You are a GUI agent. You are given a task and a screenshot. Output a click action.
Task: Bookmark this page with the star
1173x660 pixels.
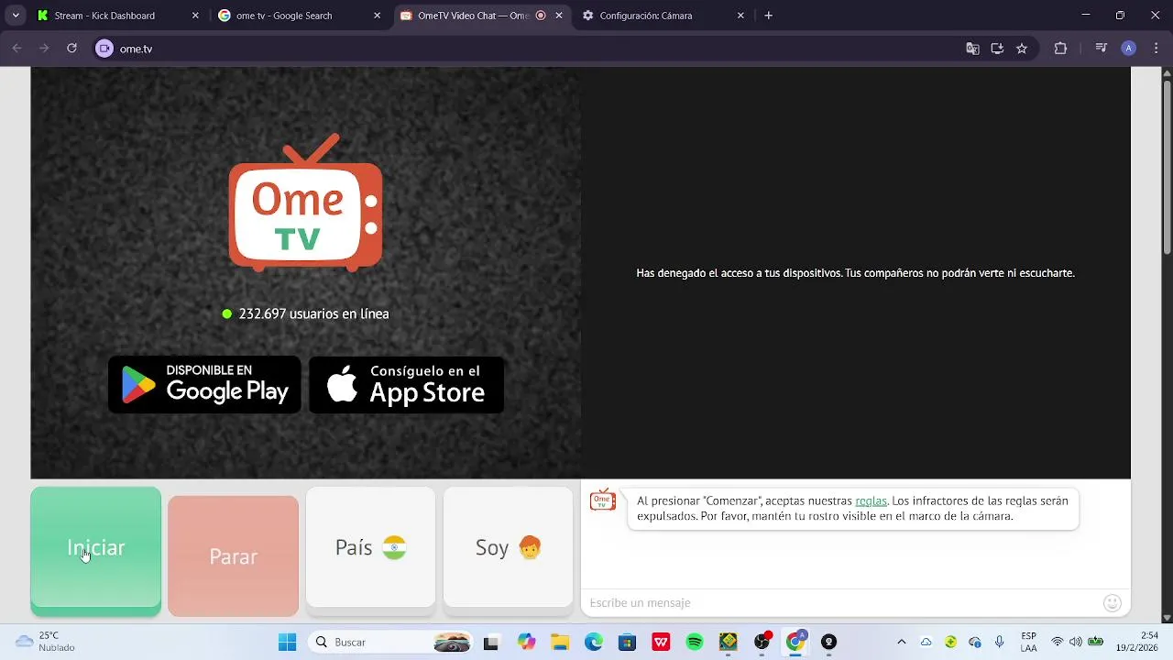[x=1022, y=49]
